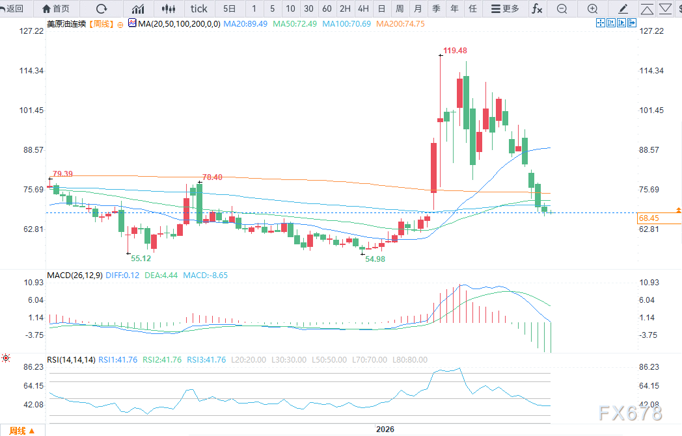Open the 更多 more menu

pos(505,8)
